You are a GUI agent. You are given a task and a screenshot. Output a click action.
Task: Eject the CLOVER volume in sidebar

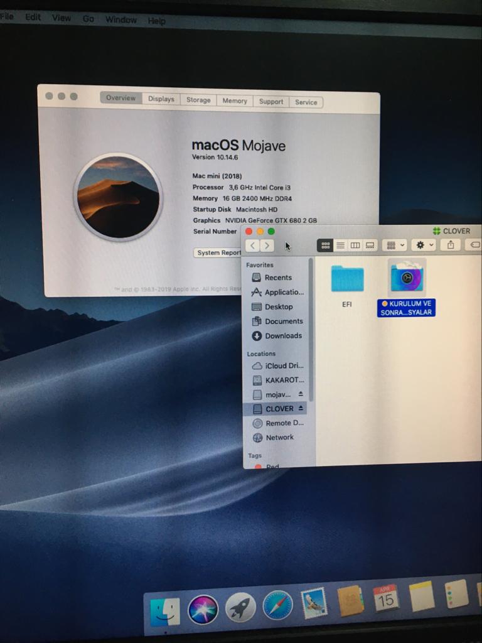301,408
